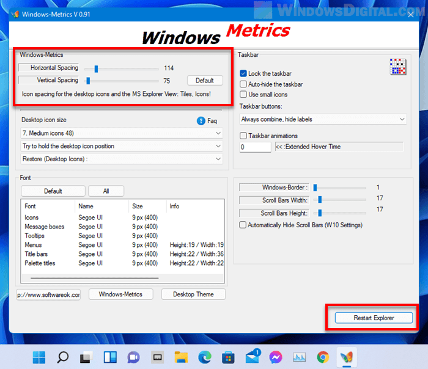Click the All font button

point(106,191)
